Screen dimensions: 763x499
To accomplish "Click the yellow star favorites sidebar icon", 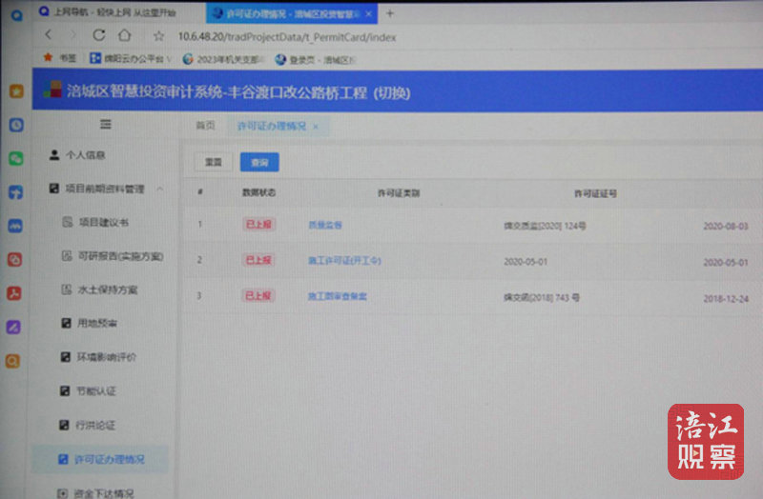I will pos(15,91).
